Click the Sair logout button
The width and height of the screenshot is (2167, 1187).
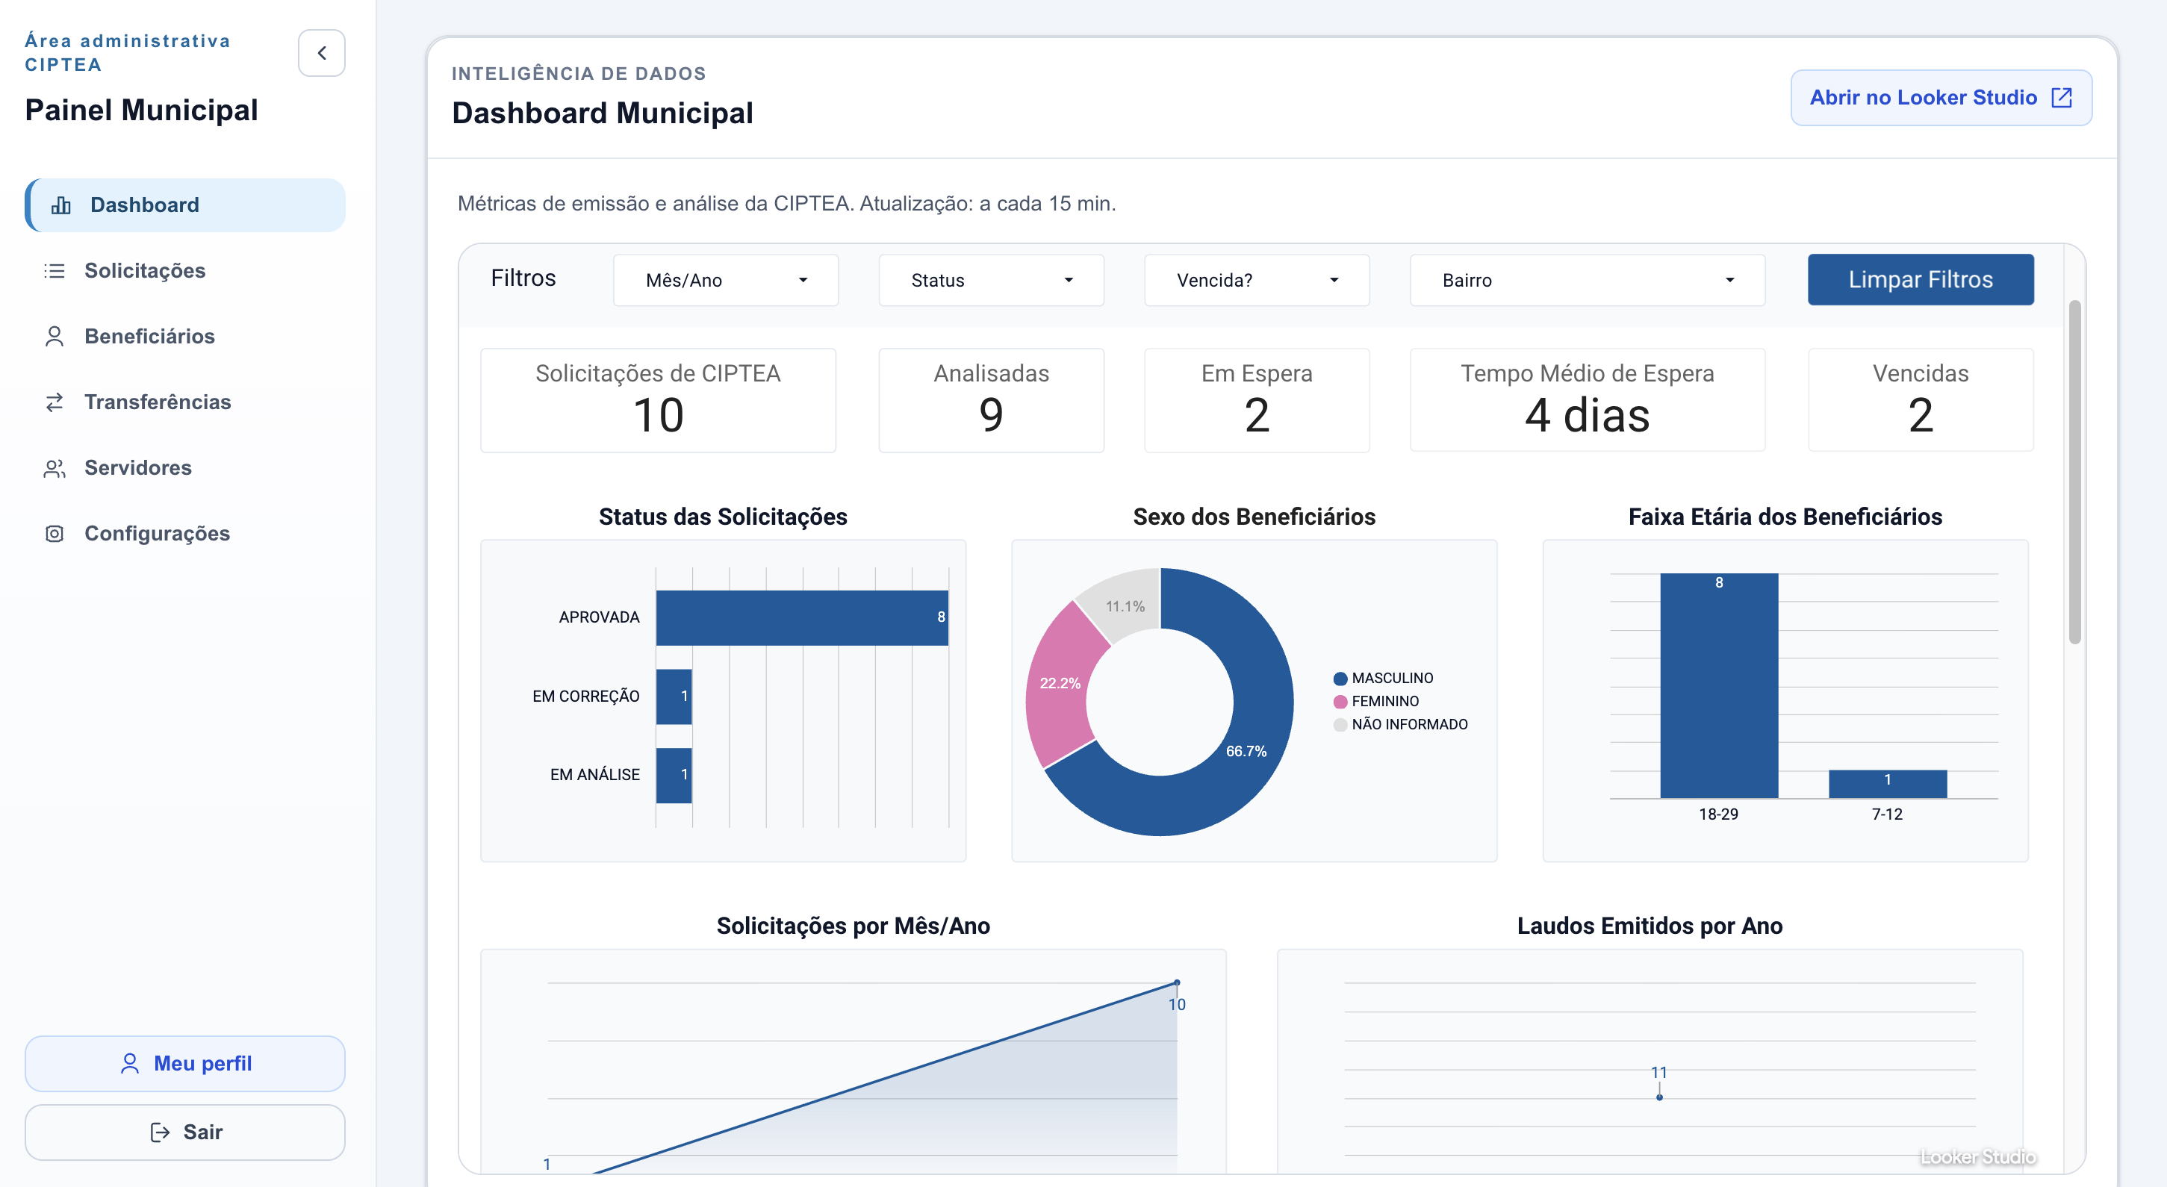(185, 1133)
